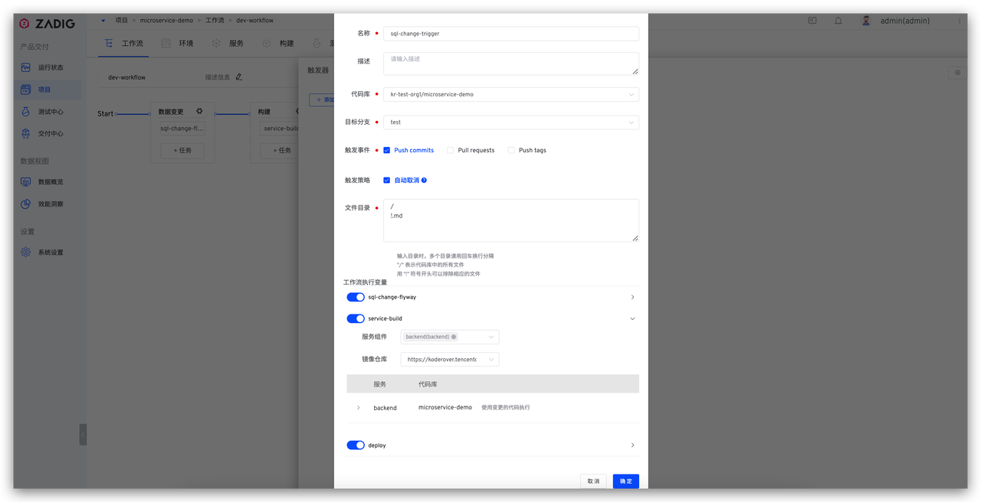
Task: Open 运行状态 in the sidebar
Action: (x=51, y=67)
